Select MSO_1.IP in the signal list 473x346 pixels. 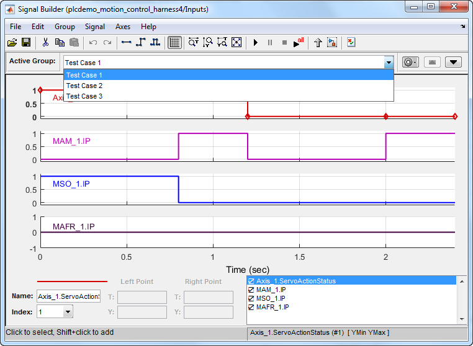tap(271, 299)
